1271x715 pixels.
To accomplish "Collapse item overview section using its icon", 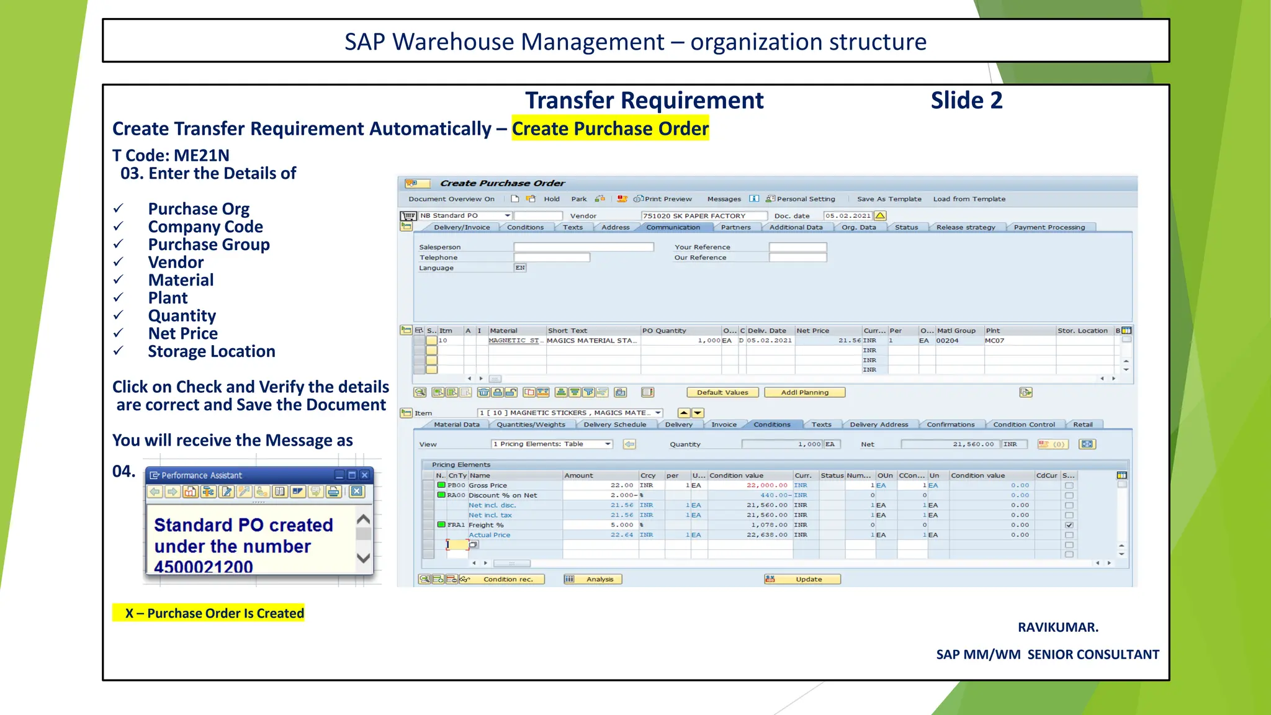I will click(x=406, y=330).
